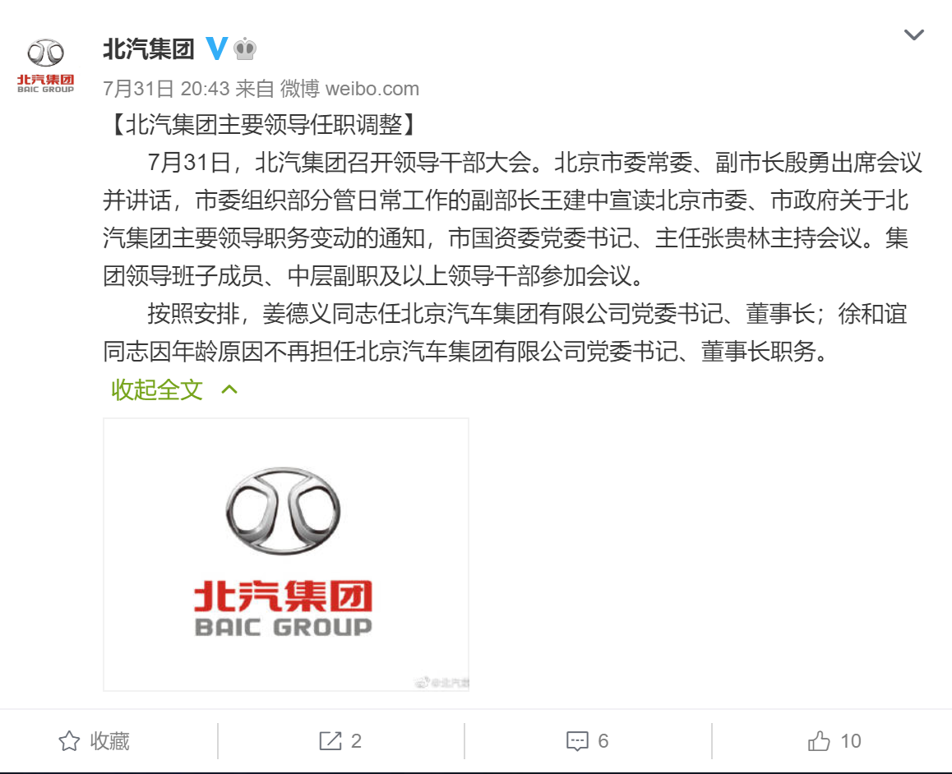Image resolution: width=952 pixels, height=774 pixels.
Task: Like the post with thumbs-up icon
Action: pyautogui.click(x=819, y=740)
